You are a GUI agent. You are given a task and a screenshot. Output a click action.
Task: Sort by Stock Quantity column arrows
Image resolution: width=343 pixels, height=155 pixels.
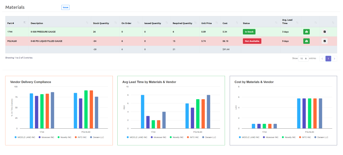[x=116, y=23]
